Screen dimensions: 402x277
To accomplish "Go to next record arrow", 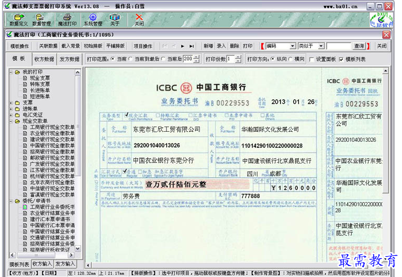I will click(x=183, y=46).
